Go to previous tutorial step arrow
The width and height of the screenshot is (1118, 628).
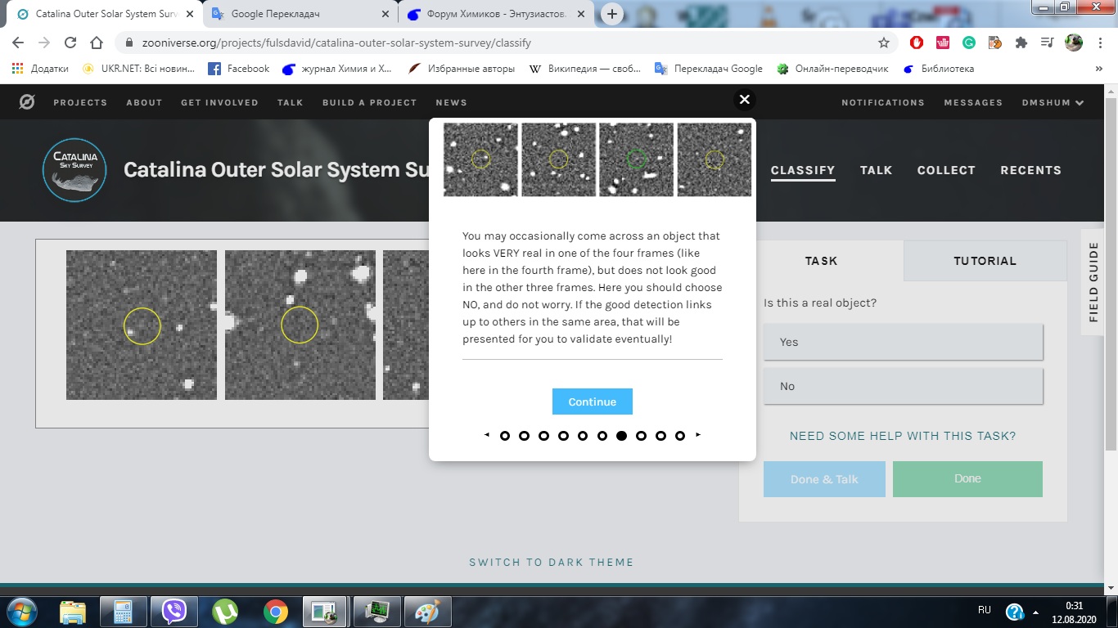(x=487, y=435)
